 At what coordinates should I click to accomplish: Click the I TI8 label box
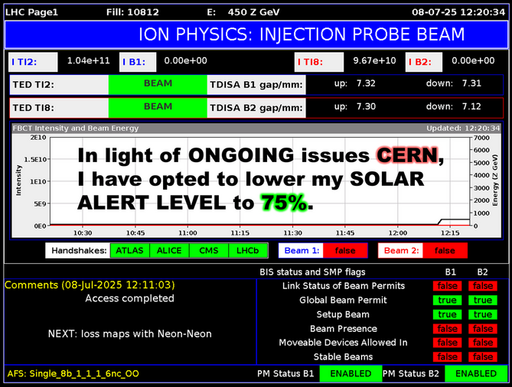(x=319, y=62)
